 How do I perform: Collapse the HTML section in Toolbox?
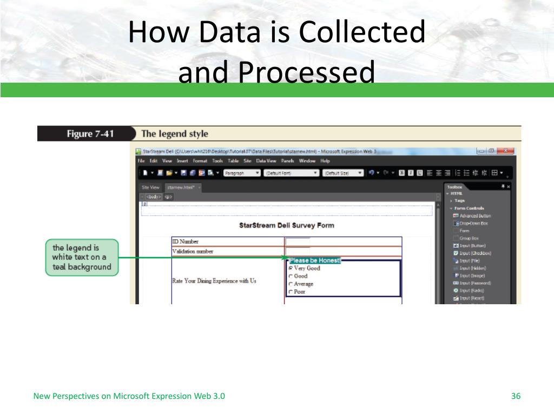coord(447,193)
